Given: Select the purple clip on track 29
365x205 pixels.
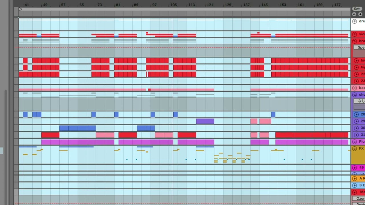Looking at the screenshot, I should [x=205, y=121].
